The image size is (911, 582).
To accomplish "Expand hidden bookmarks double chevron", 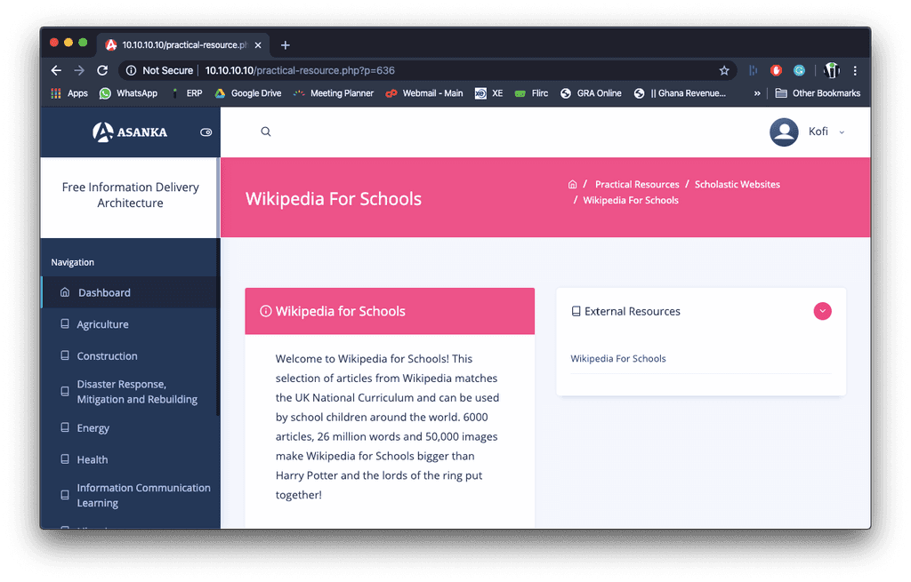I will (x=757, y=93).
